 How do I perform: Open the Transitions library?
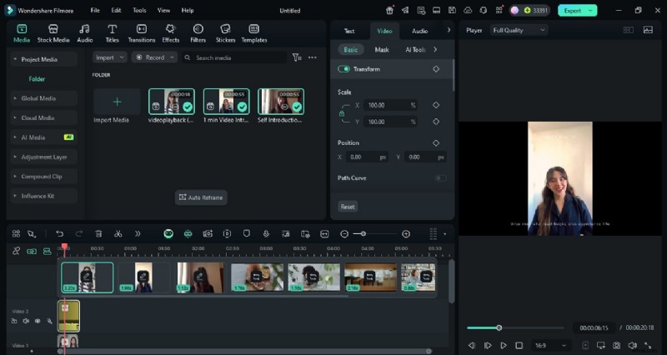[142, 32]
